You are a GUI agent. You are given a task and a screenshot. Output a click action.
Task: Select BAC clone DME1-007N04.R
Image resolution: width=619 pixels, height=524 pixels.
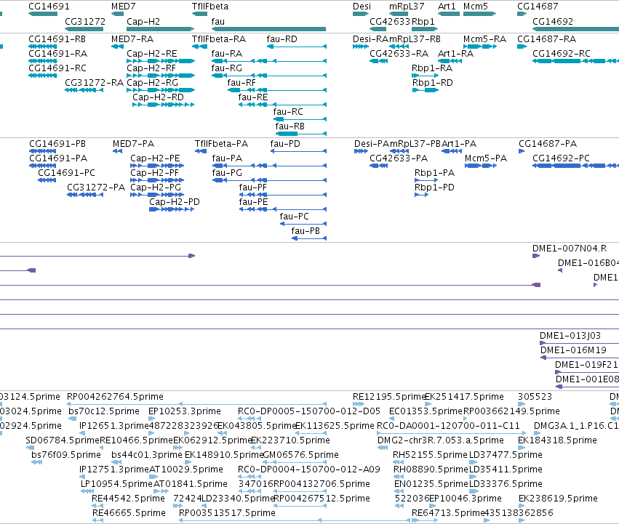pyautogui.click(x=536, y=256)
